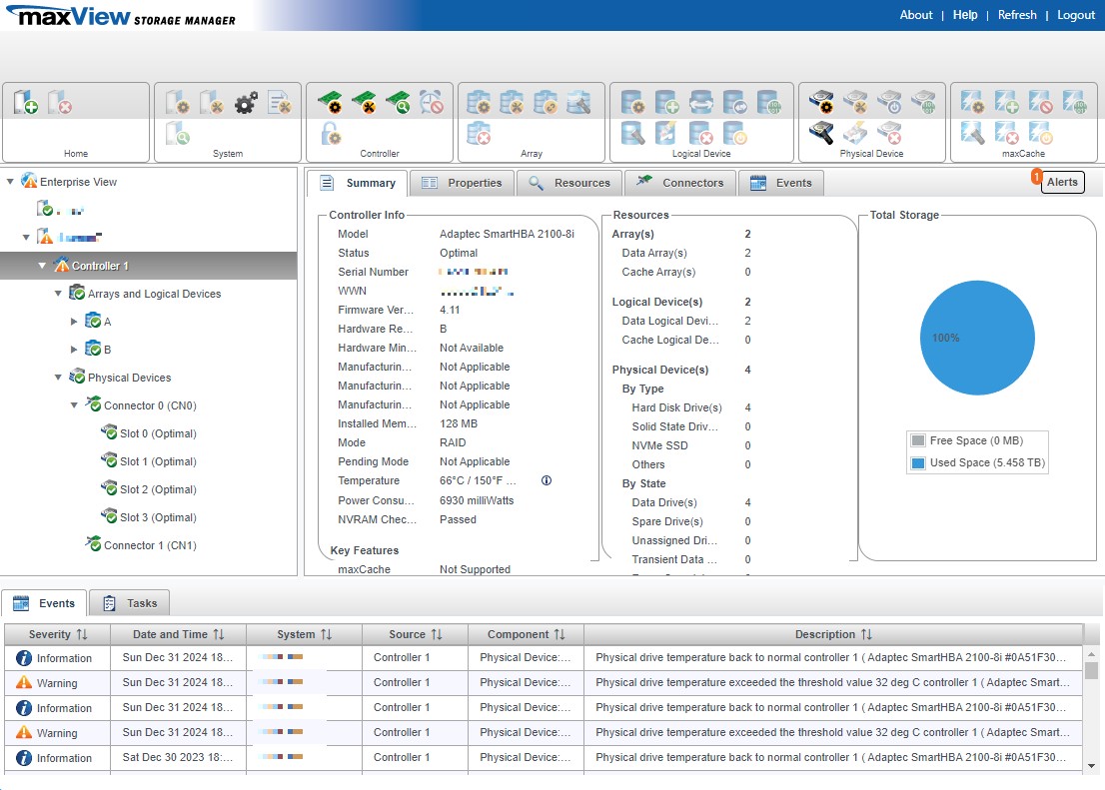1105x790 pixels.
Task: Sort events by Severity column
Action: point(81,634)
